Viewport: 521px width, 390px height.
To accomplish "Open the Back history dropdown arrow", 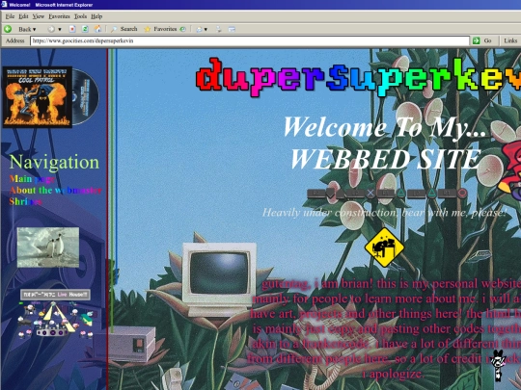I will tap(34, 30).
